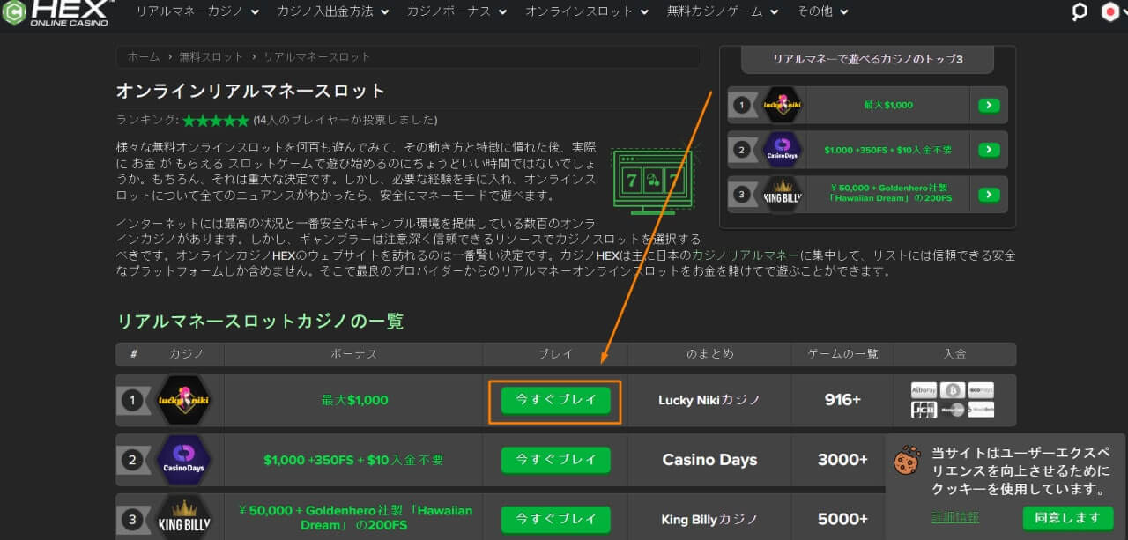Viewport: 1128px width, 540px height.
Task: Click 最大$1,000 offer in Top 3 sidebar
Action: coord(888,105)
